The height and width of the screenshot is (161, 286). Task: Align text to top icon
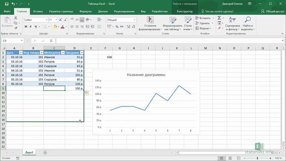point(72,20)
